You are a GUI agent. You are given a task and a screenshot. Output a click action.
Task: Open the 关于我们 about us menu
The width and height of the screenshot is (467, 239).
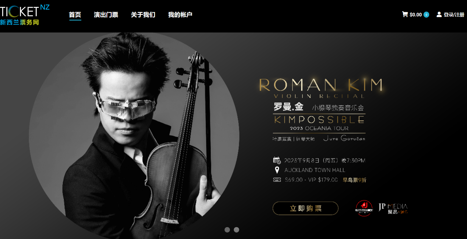(143, 15)
